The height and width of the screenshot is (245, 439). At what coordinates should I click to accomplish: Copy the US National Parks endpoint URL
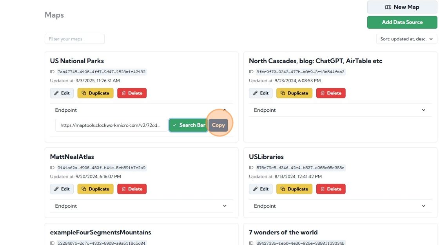point(218,125)
